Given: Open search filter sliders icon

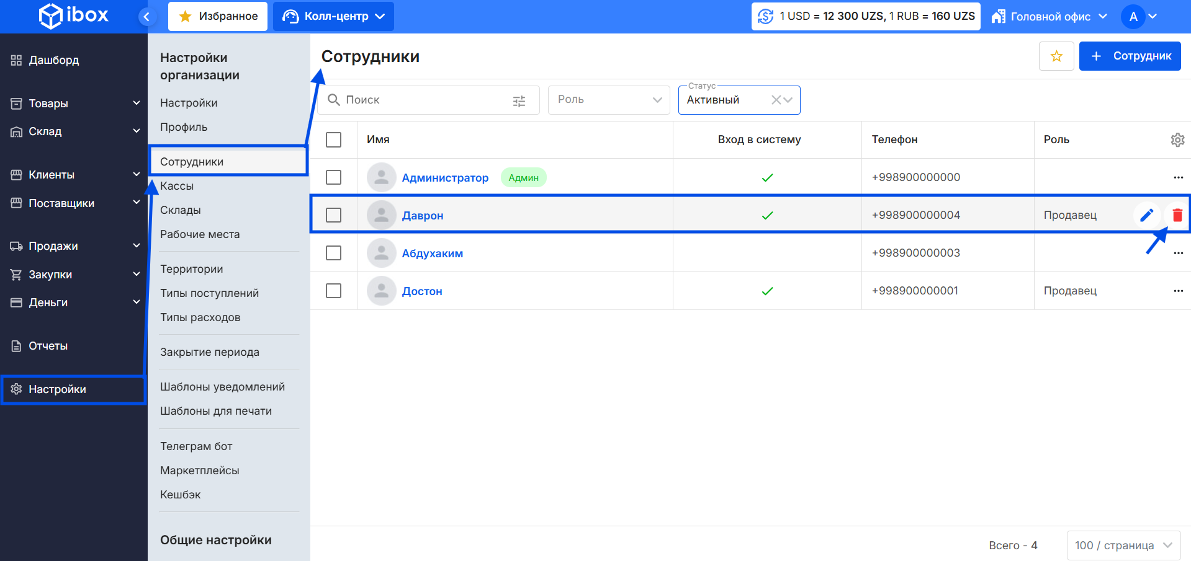Looking at the screenshot, I should pos(519,101).
